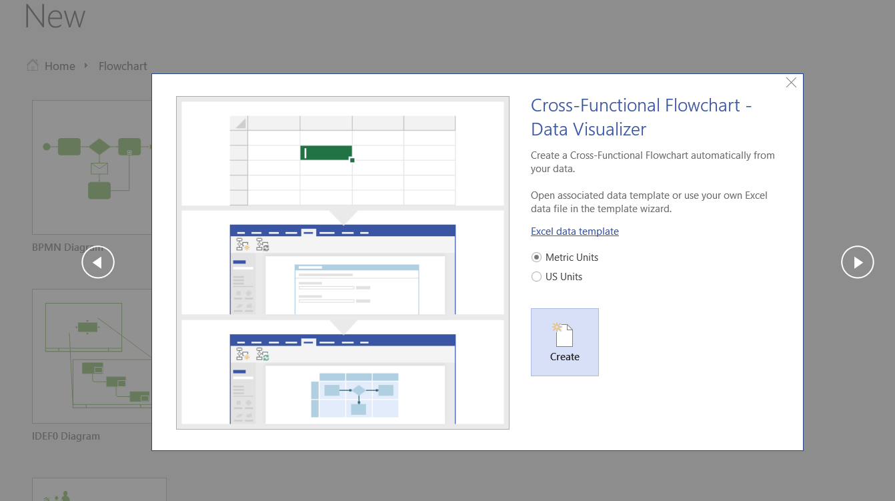Viewport: 895px width, 501px height.
Task: Dismiss the template dialog with the X
Action: [791, 82]
